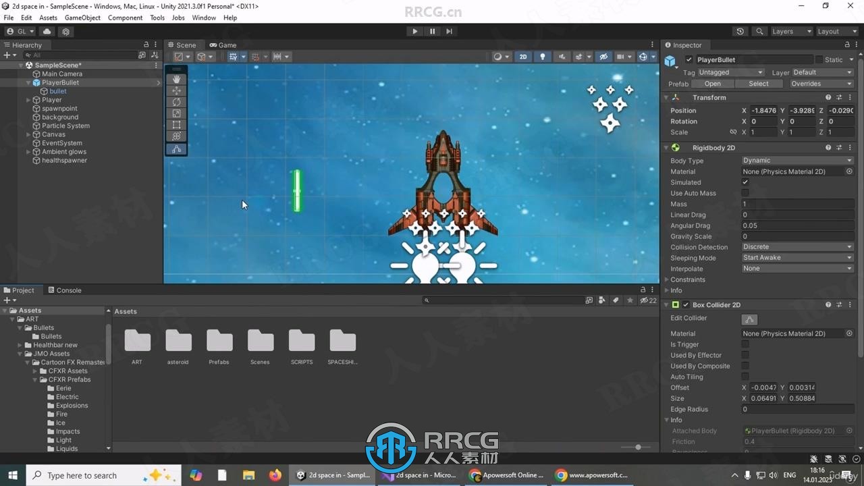
Task: Toggle scene audio mute icon
Action: 562,57
